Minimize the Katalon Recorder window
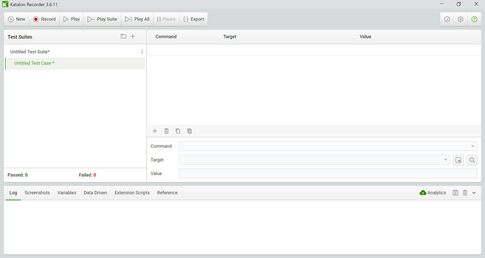 [442, 4]
